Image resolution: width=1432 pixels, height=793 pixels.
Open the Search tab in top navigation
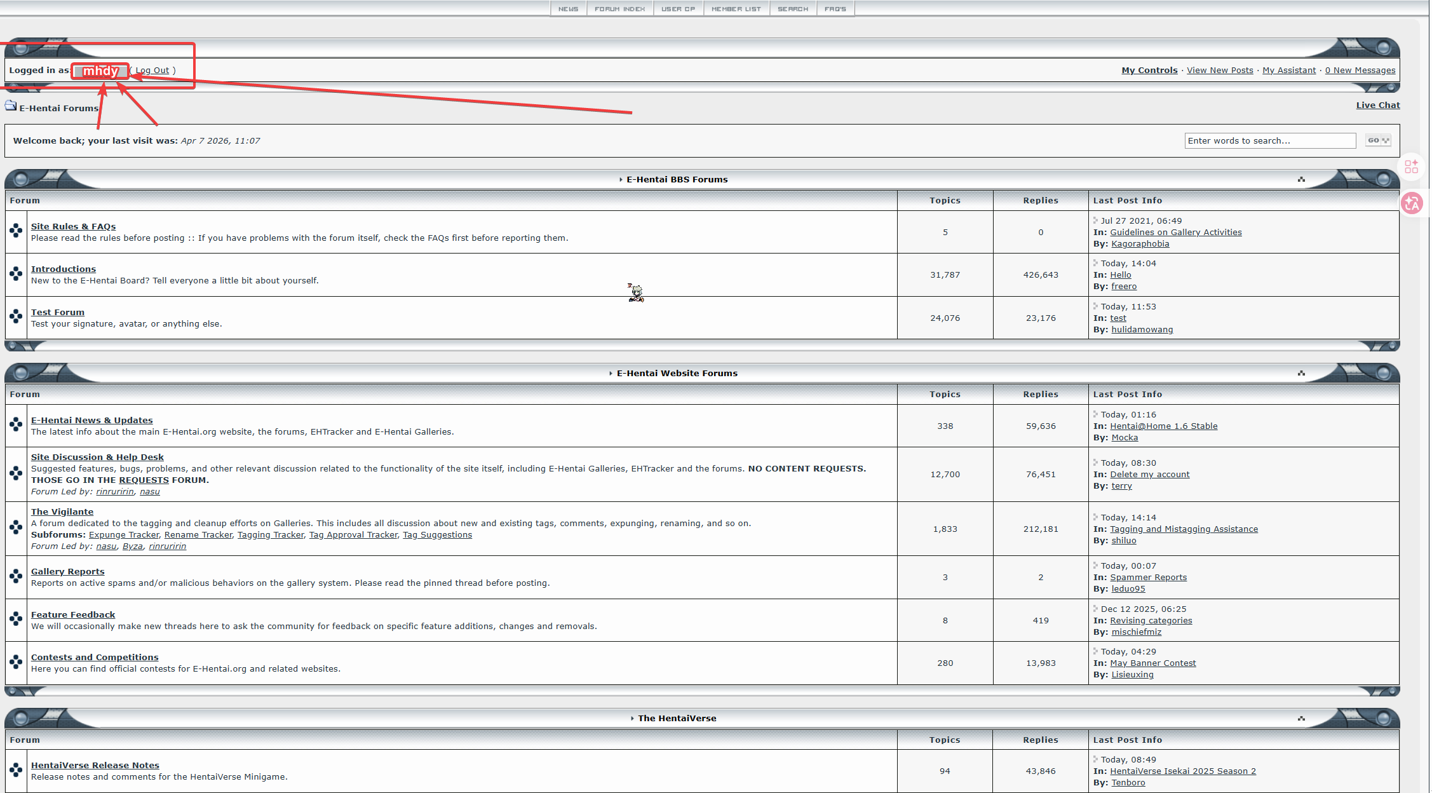coord(792,9)
